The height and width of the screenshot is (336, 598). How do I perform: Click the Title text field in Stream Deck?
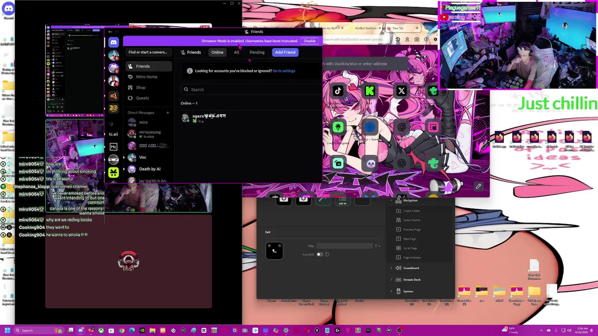click(x=345, y=246)
